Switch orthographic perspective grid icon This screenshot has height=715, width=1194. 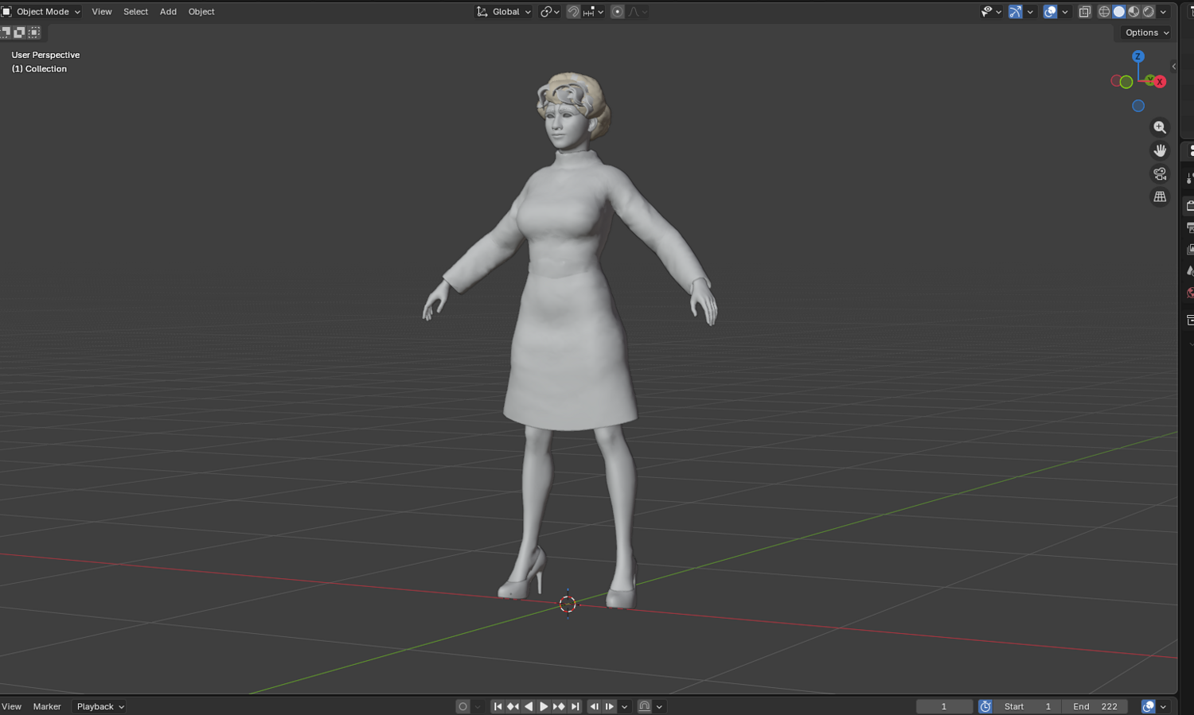pyautogui.click(x=1160, y=196)
